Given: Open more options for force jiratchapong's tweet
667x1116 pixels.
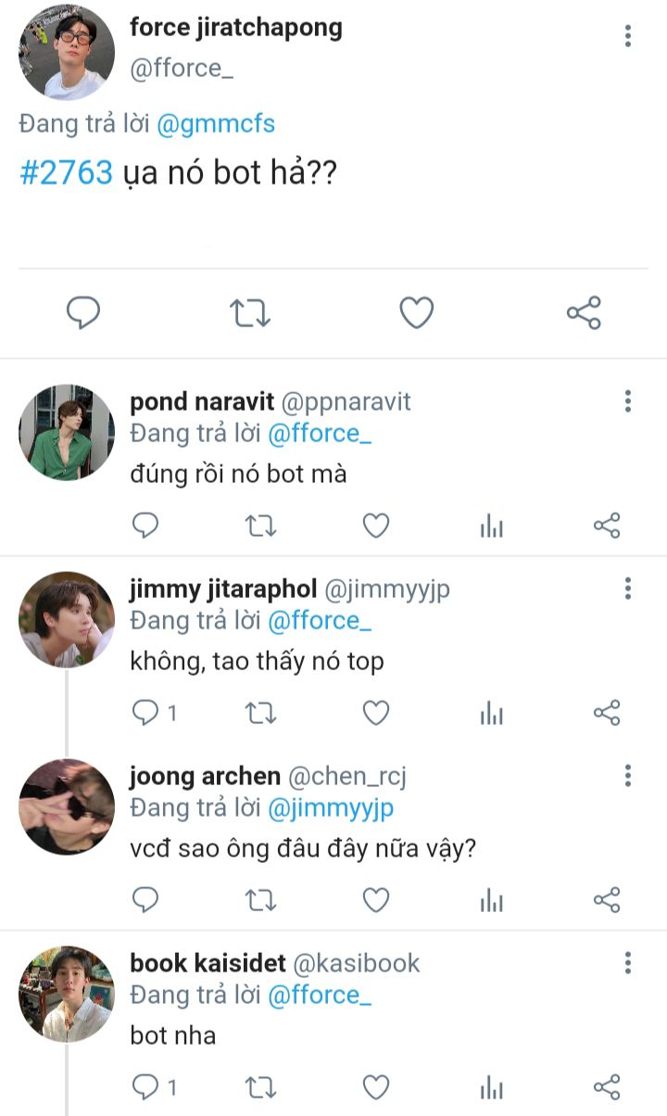Looking at the screenshot, I should pyautogui.click(x=628, y=36).
